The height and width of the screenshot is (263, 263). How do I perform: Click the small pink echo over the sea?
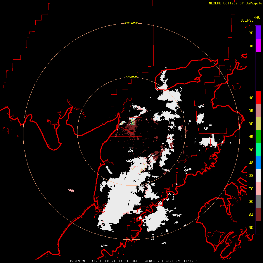pos(71,190)
